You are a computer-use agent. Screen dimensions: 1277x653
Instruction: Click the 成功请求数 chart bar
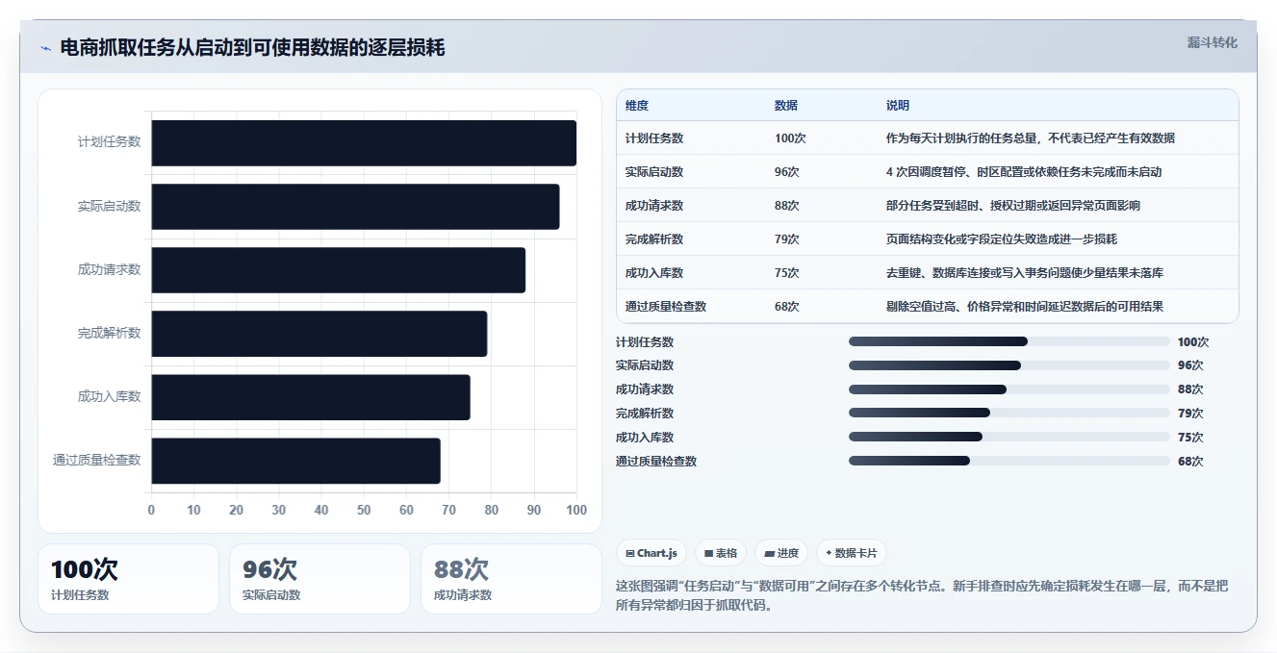(339, 269)
